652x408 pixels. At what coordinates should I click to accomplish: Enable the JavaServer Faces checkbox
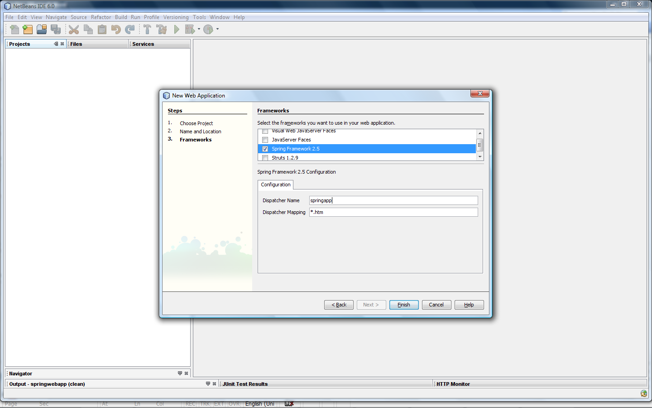pyautogui.click(x=265, y=140)
